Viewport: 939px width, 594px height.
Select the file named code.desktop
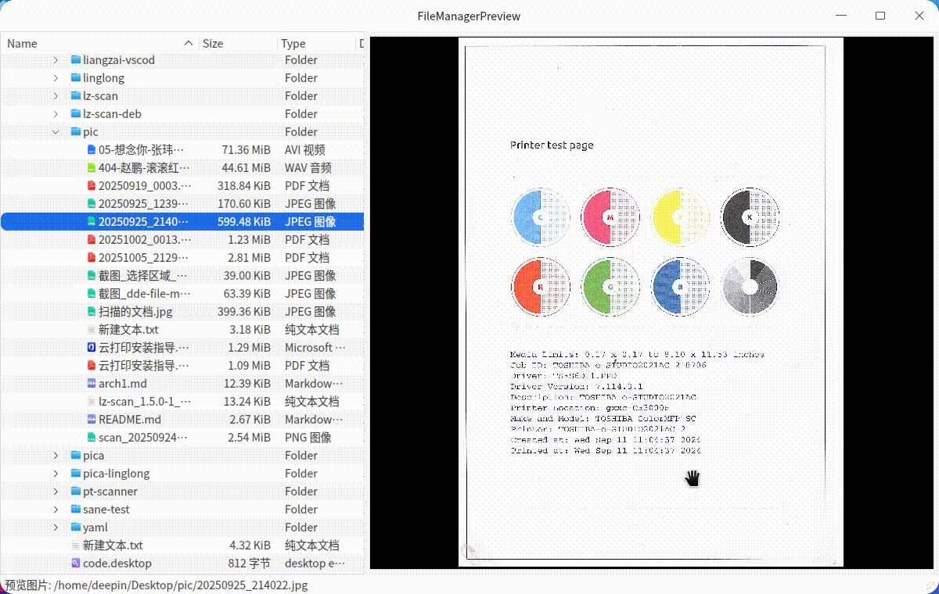pyautogui.click(x=117, y=564)
